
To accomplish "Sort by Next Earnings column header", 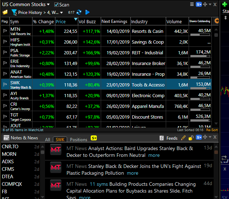I will click(115, 21).
